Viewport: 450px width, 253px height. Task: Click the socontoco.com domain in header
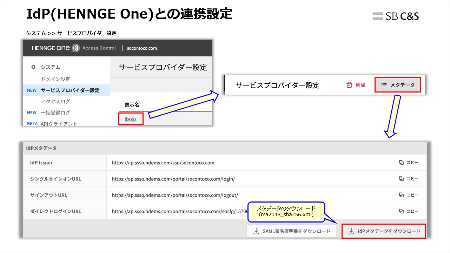(142, 48)
